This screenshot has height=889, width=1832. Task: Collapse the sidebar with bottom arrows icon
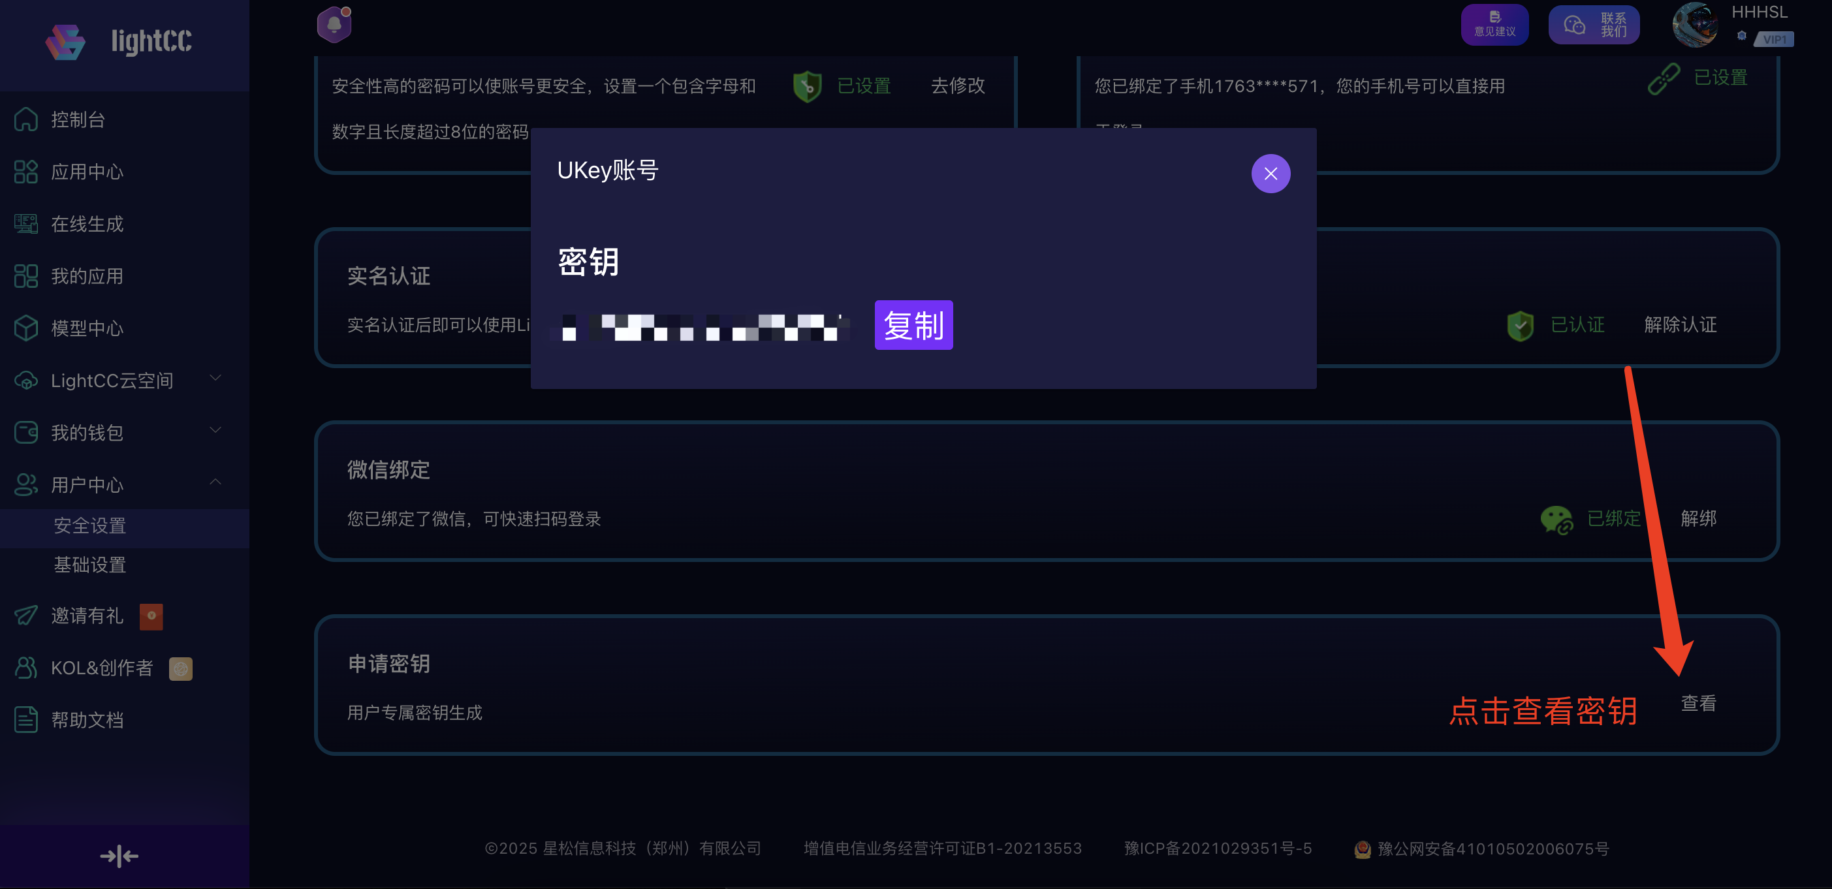[x=119, y=856]
